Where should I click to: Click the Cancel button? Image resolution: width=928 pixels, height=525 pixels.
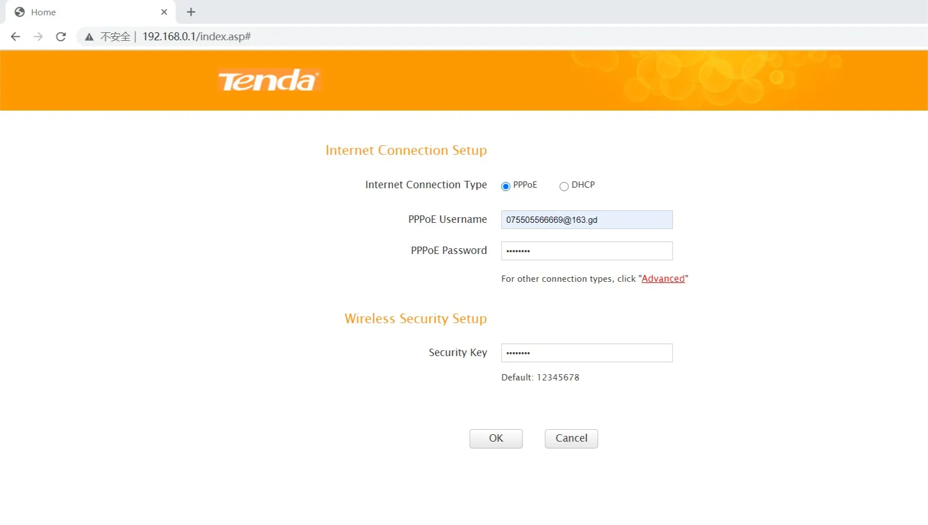tap(571, 439)
